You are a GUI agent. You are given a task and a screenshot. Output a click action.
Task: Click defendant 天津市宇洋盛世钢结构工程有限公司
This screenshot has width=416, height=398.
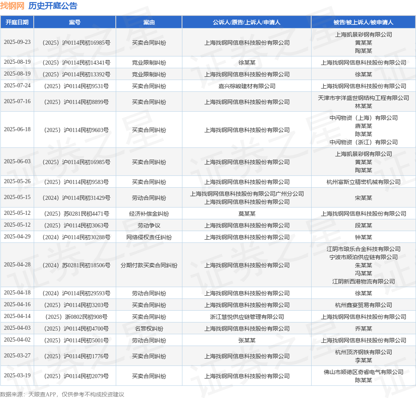point(364,98)
